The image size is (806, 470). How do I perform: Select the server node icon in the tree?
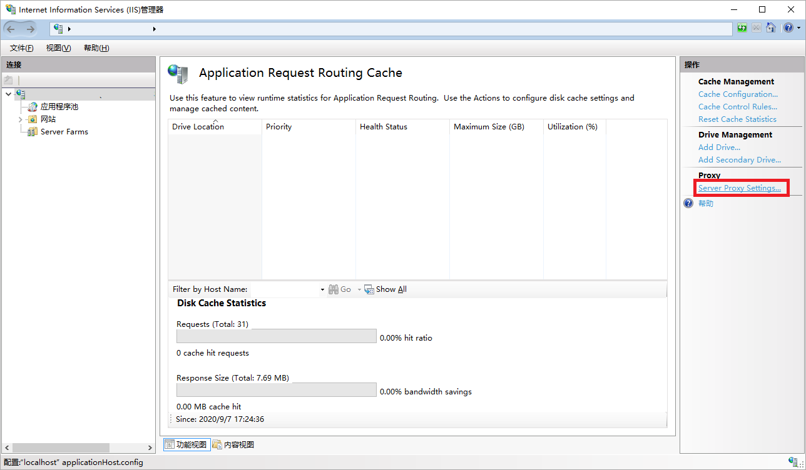click(x=21, y=94)
